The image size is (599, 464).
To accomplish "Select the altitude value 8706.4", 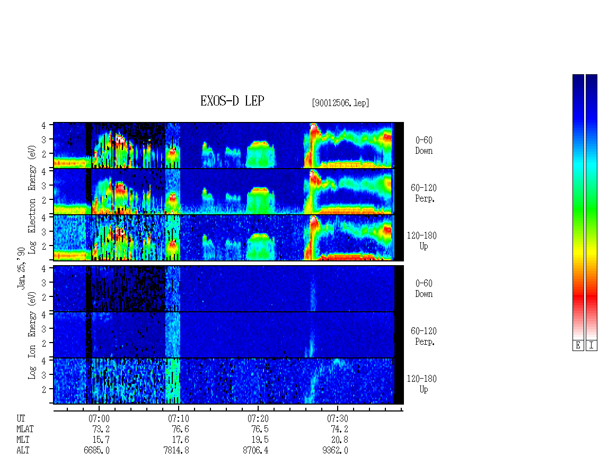I will pos(256,450).
